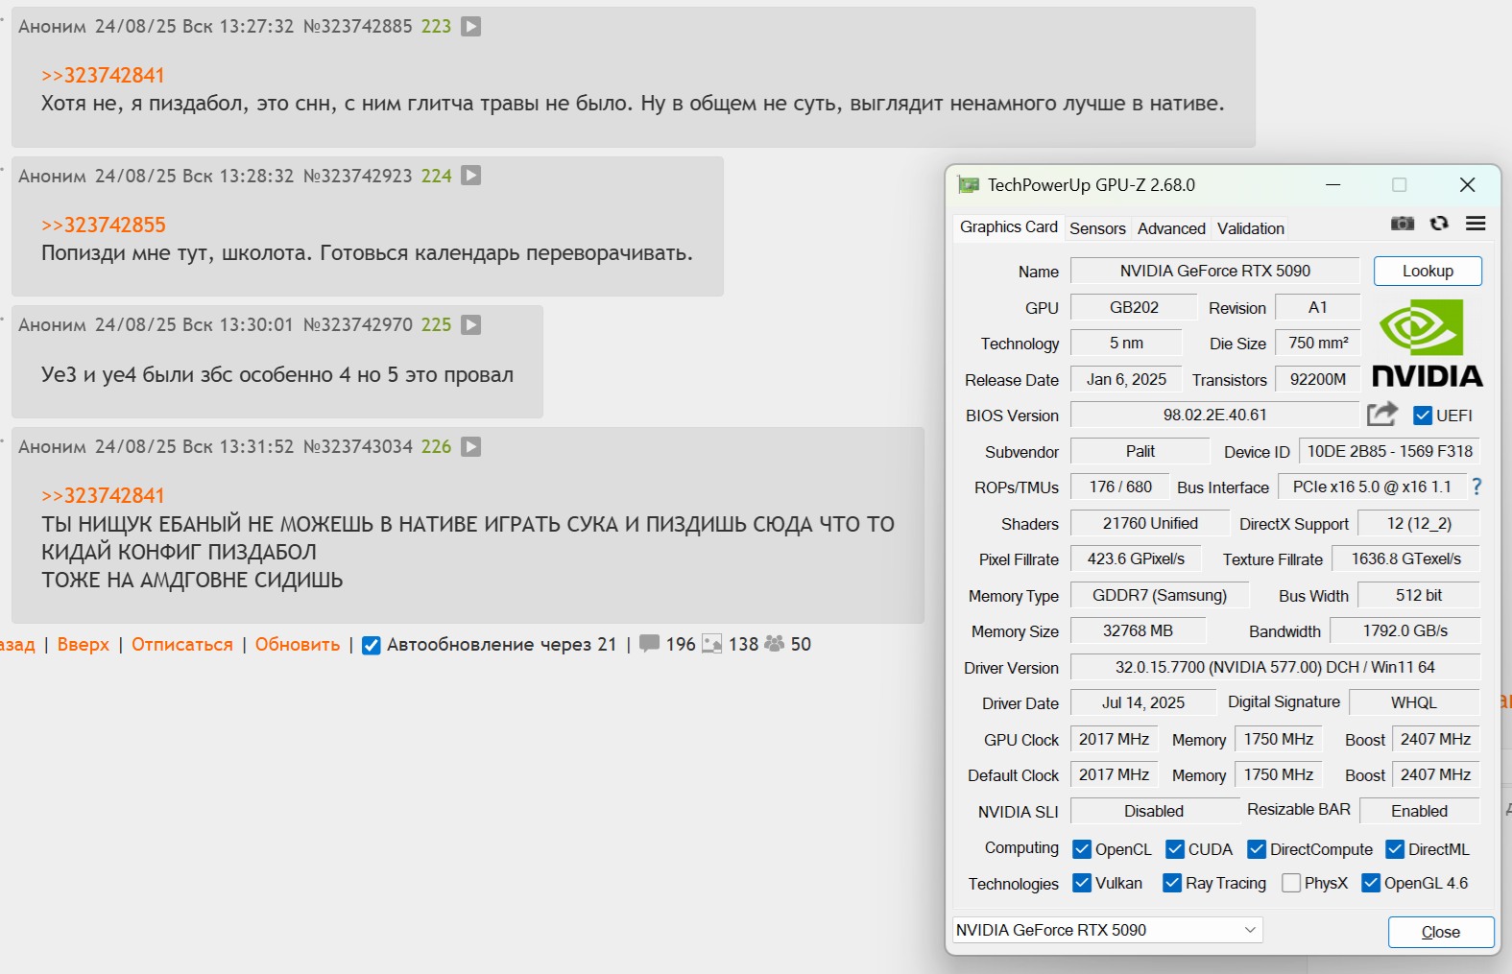Click the posters count people icon

tap(775, 643)
